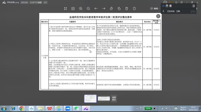Open the viewer hamburger main menu
The image size is (201, 112).
pyautogui.click(x=176, y=2)
